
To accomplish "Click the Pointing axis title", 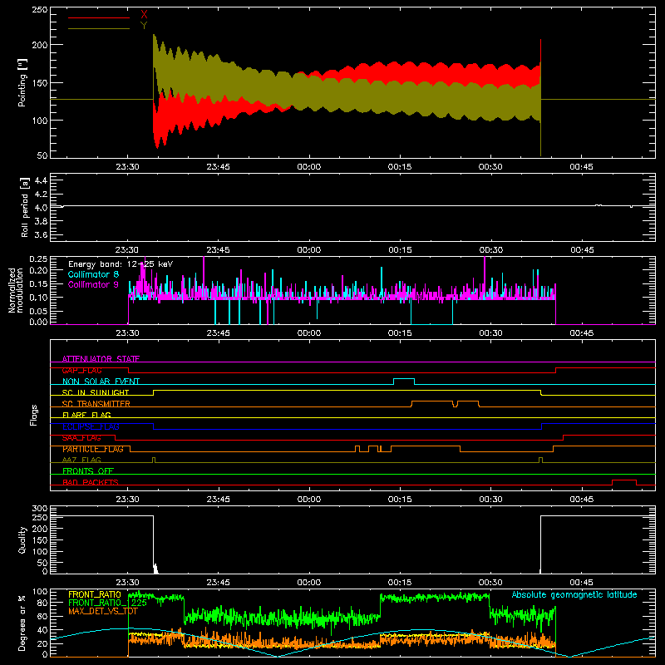I will [22, 82].
